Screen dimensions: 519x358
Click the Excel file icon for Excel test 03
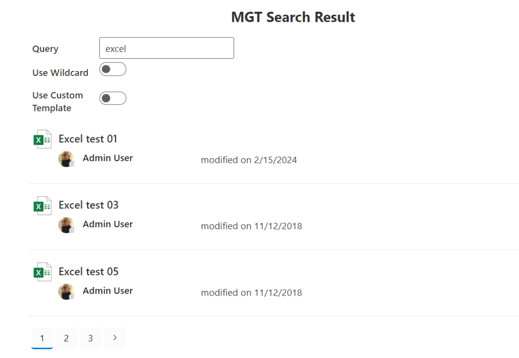[x=43, y=206]
